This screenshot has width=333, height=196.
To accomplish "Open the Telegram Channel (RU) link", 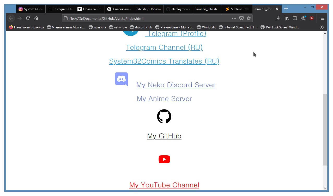I will click(x=164, y=47).
